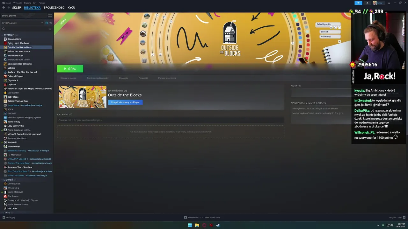Image resolution: width=408 pixels, height=229 pixels.
Task: Toggle sort by recent activity clock icon
Action: coord(47,23)
